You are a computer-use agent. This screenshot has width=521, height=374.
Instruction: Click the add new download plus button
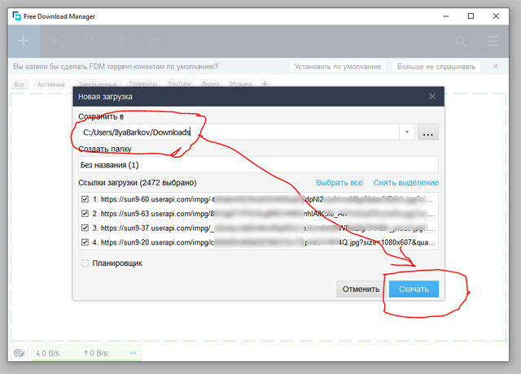pyautogui.click(x=24, y=41)
